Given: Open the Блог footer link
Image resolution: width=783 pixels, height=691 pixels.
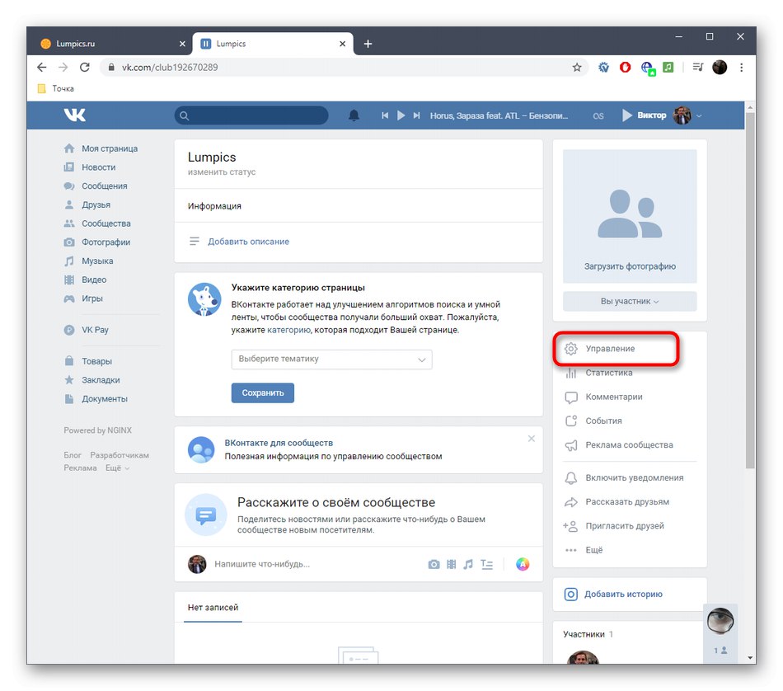Looking at the screenshot, I should [x=73, y=455].
